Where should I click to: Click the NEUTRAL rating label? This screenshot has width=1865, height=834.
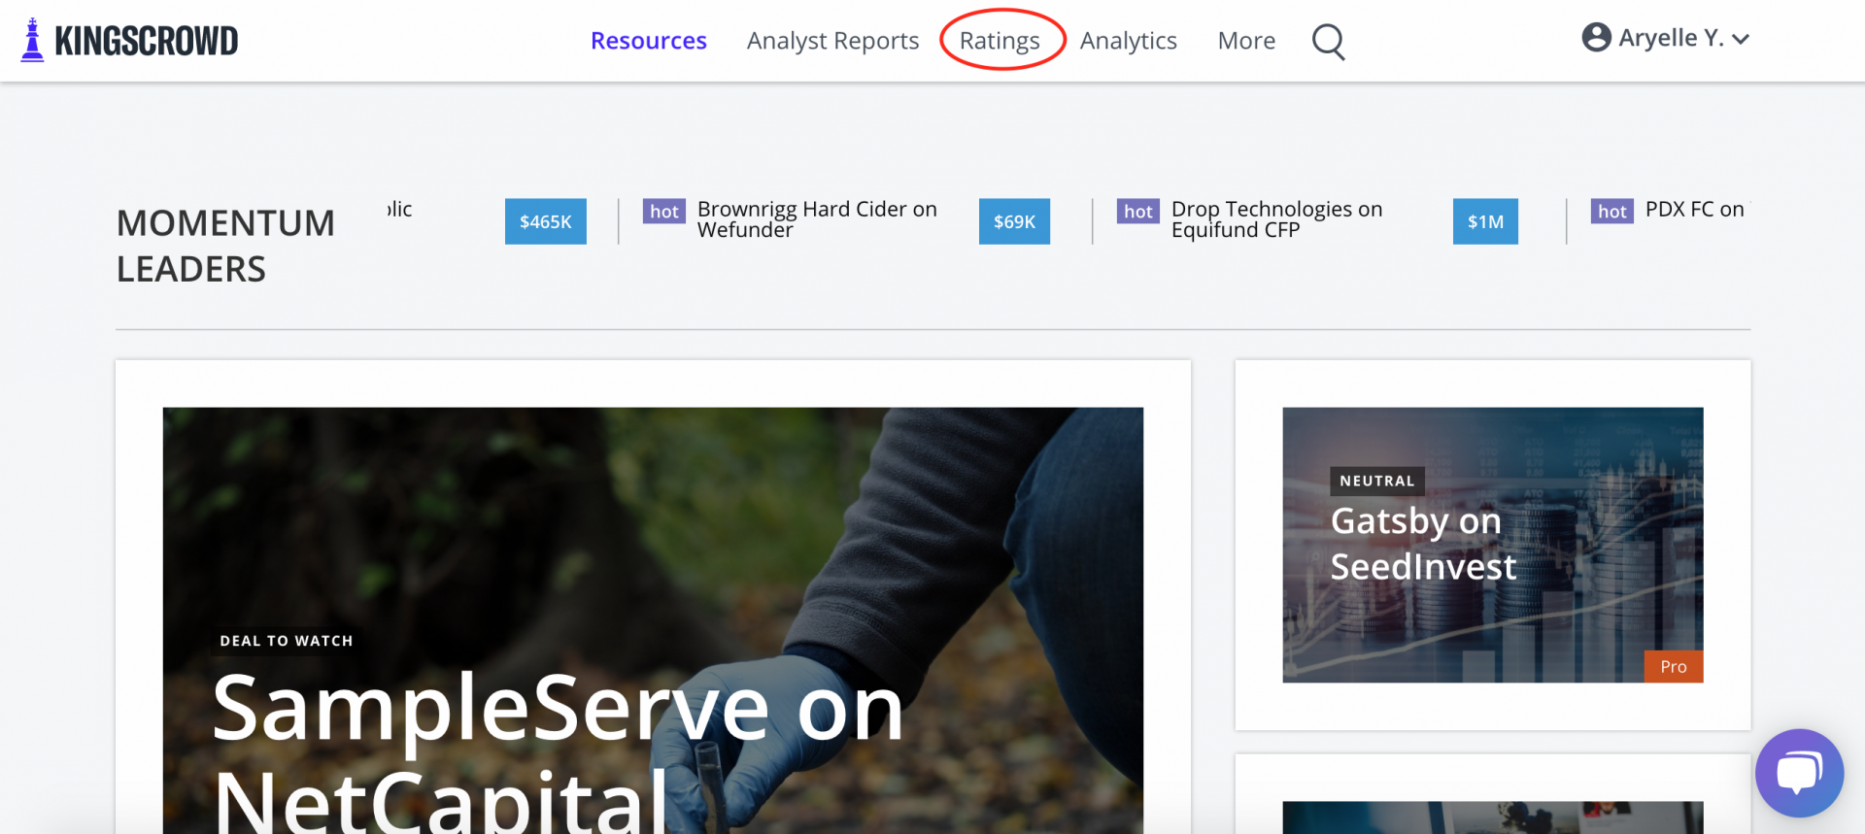click(1376, 481)
